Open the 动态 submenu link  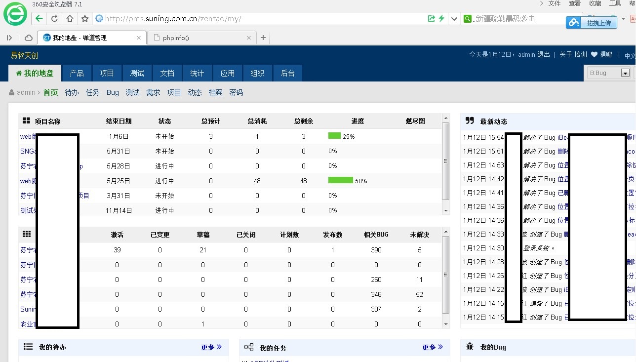click(x=195, y=92)
